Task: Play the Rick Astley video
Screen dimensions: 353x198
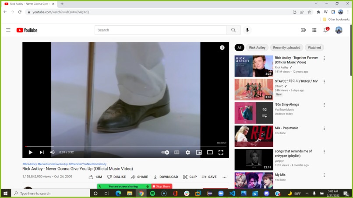Action: tap(30, 153)
